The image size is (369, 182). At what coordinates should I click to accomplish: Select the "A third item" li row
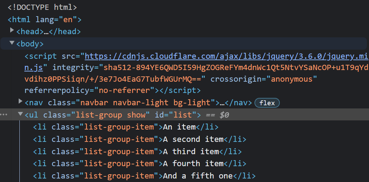pyautogui.click(x=137, y=152)
